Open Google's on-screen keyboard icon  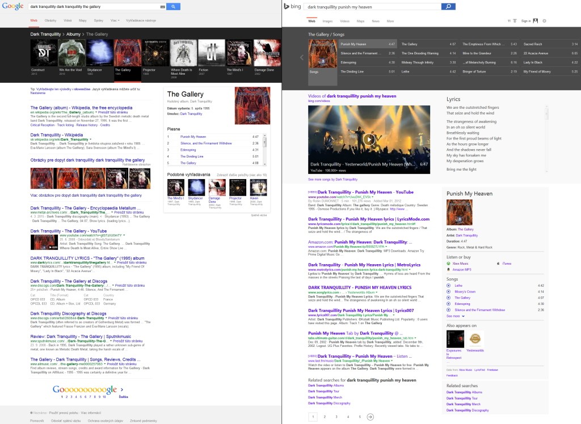(162, 6)
